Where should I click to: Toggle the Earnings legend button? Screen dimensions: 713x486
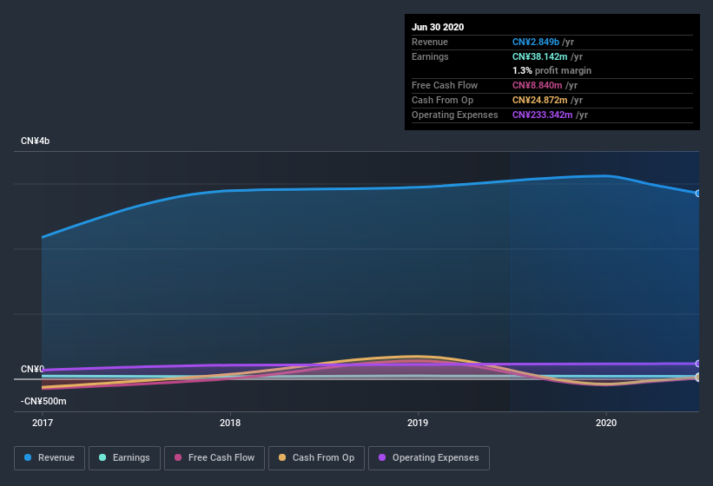click(124, 458)
